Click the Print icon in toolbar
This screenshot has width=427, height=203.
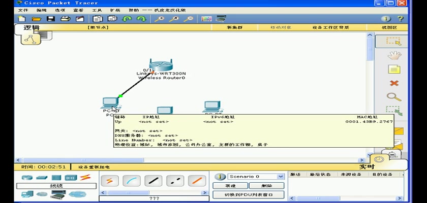coord(65,19)
